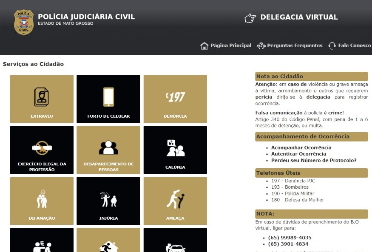Go to Página Principal
The width and height of the screenshot is (372, 252).
click(226, 45)
